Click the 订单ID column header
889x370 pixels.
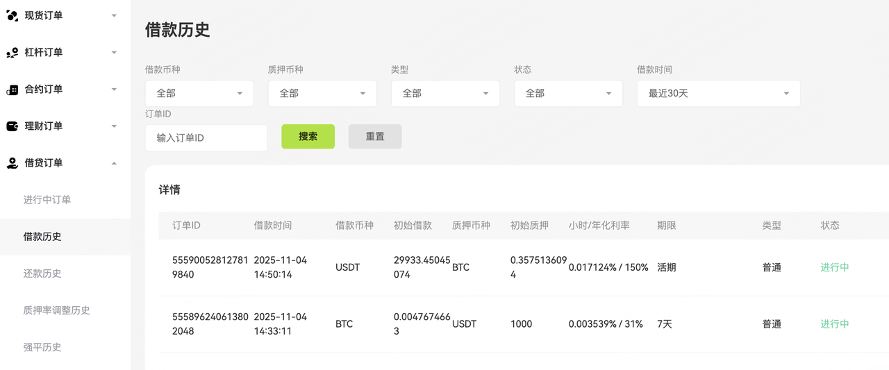point(187,226)
